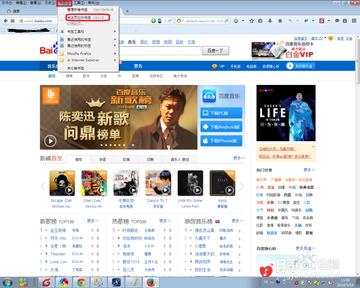Screen dimensions: 360x288
Task: Open the 帮助(H) menu
Action: coord(94,3)
